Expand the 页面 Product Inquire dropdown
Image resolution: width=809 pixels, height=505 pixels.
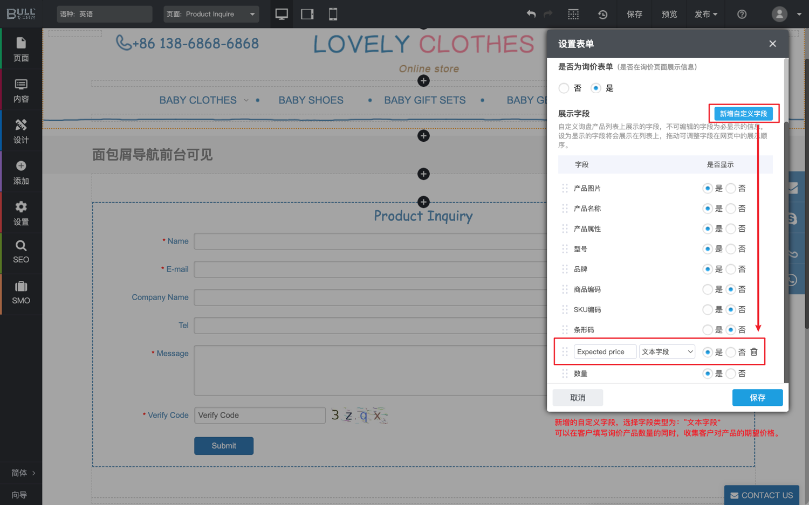click(x=211, y=14)
